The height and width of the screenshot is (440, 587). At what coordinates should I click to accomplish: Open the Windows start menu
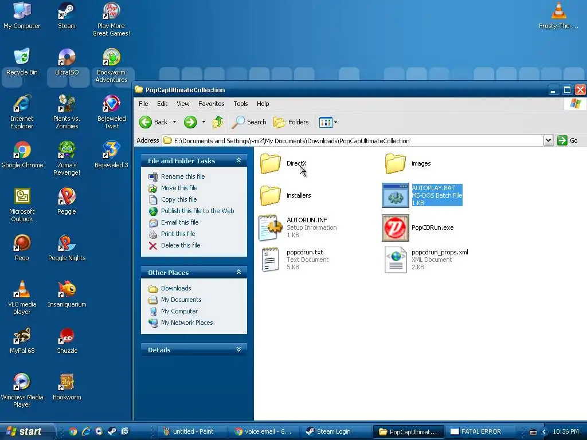tap(26, 431)
